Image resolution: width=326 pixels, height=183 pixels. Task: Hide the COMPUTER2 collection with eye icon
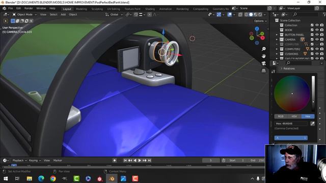tap(317, 49)
